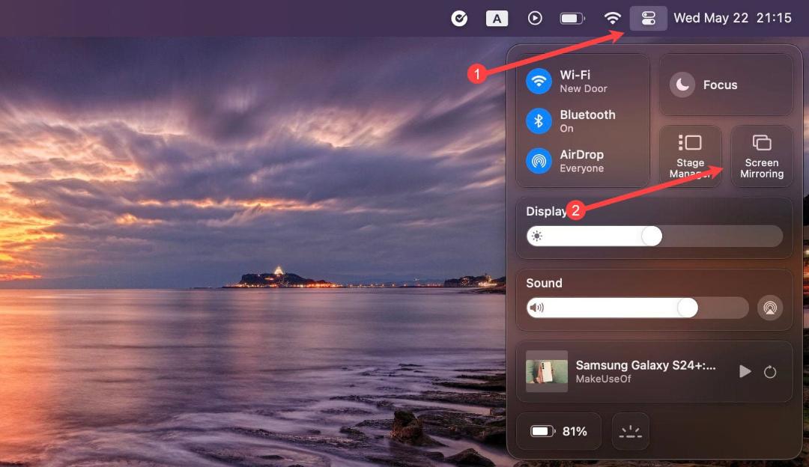Open date and time menu item
Image resolution: width=809 pixels, height=467 pixels.
click(x=732, y=19)
